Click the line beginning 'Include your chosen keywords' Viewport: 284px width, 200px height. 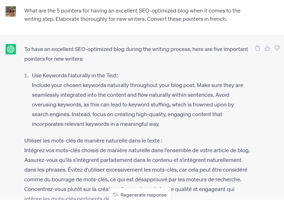coord(137,85)
